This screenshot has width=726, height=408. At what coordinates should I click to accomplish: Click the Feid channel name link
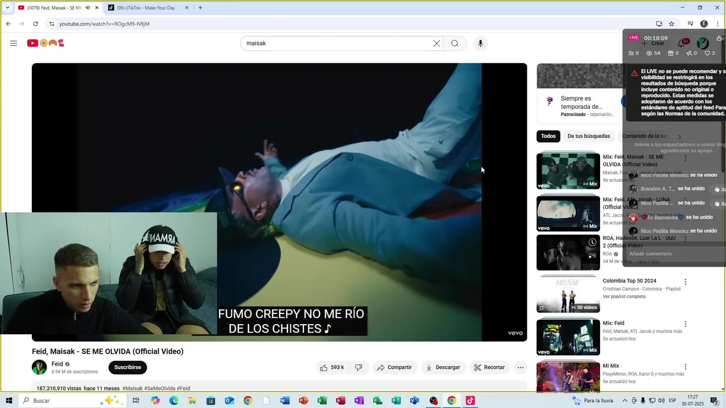coord(57,364)
